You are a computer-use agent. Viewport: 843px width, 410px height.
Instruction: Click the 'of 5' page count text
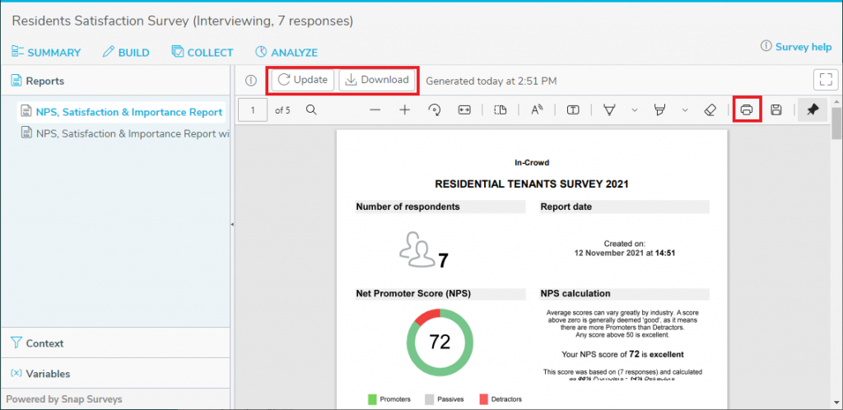click(282, 110)
